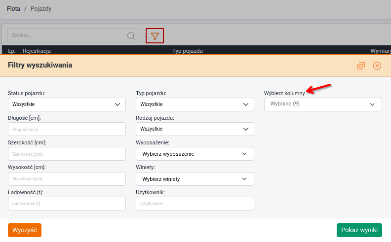Screen dimensions: 391x242
Task: Expand the Wybierz wyposażenie selector
Action: point(195,154)
